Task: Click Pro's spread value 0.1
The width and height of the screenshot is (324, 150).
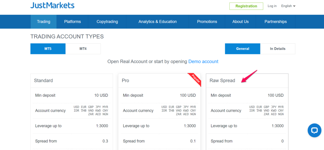Action: point(193,141)
